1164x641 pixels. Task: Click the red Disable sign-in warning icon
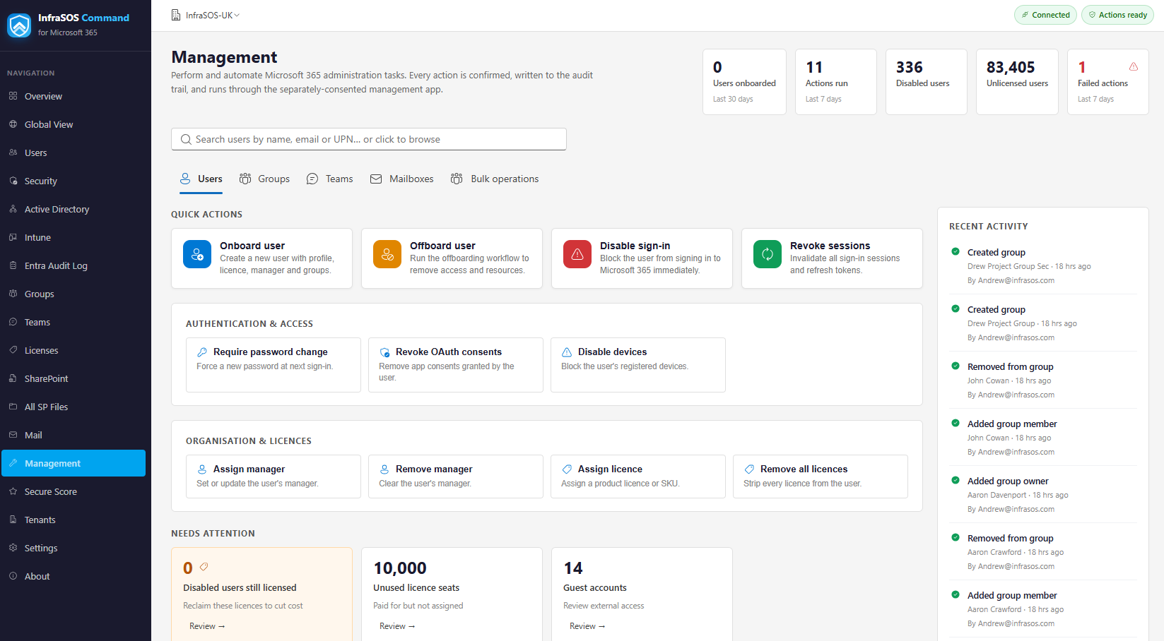point(577,254)
